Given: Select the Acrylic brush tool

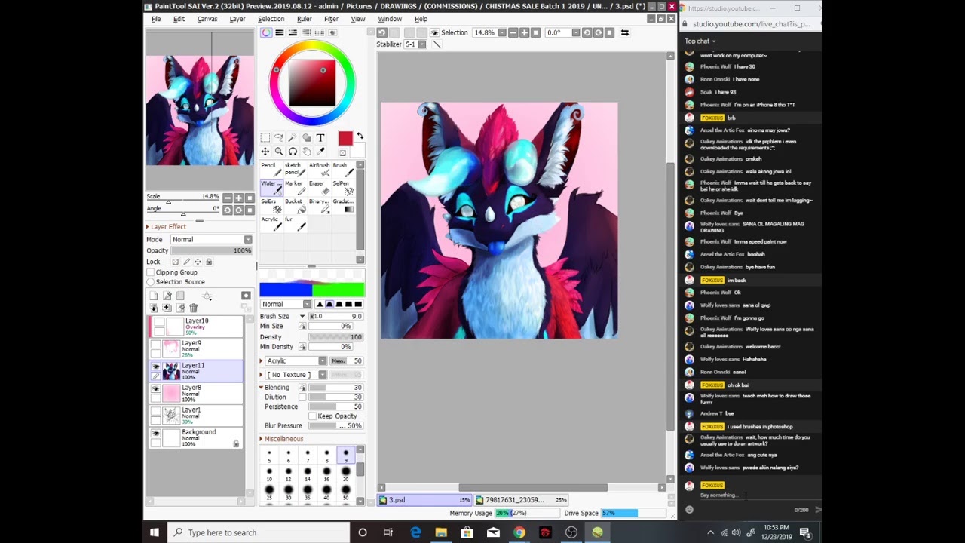Looking at the screenshot, I should 271,223.
